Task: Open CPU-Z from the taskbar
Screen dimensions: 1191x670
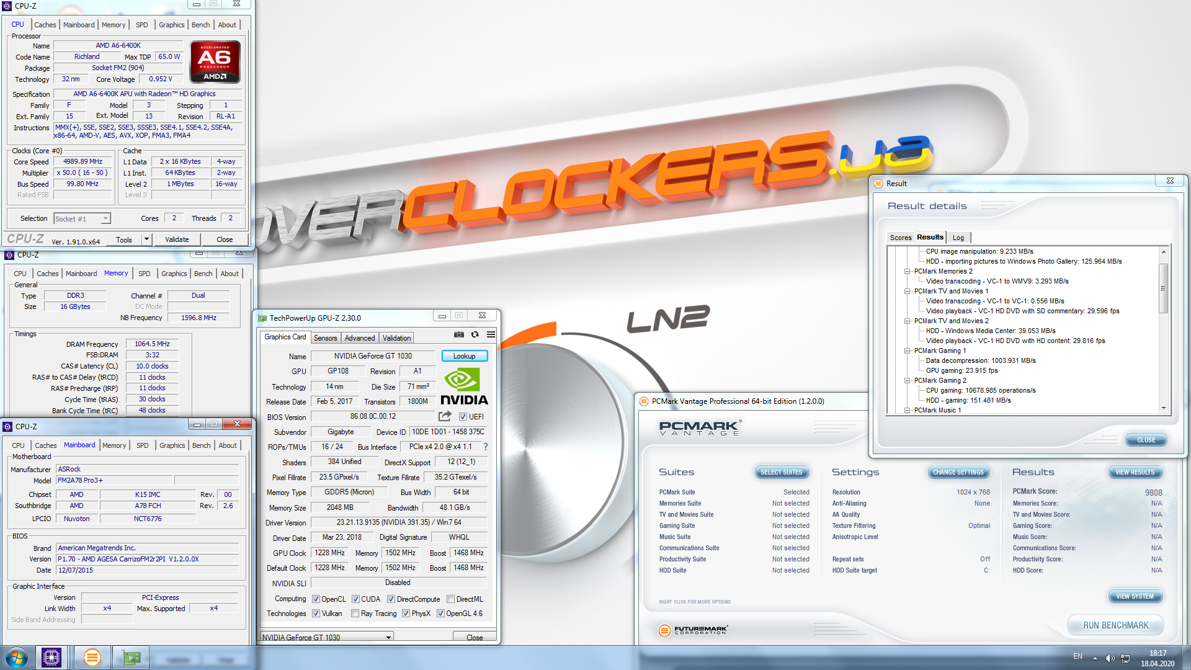Action: pos(51,657)
